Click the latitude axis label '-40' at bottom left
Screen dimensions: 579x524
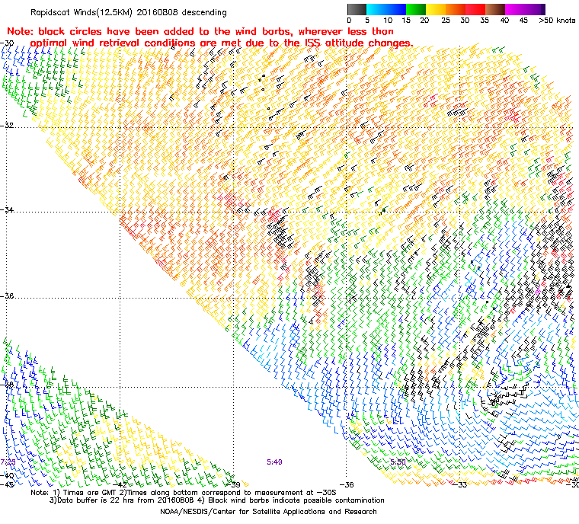coord(7,475)
